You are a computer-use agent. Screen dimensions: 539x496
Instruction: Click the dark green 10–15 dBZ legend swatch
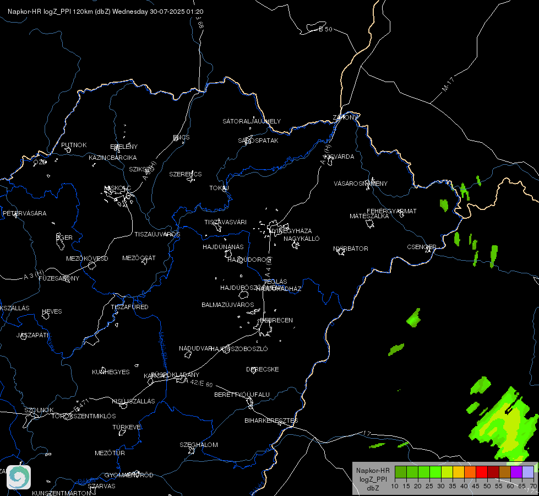[400, 472]
